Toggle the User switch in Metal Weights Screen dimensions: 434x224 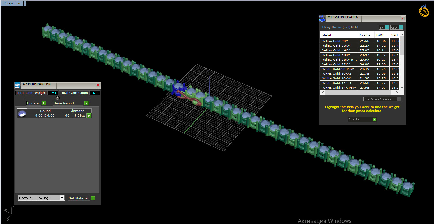coord(397,27)
